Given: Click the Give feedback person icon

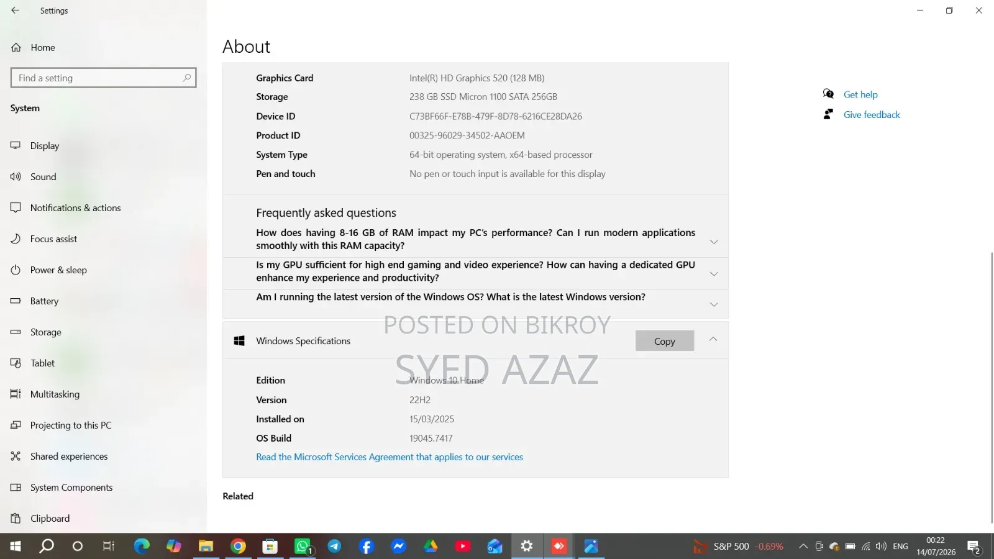Looking at the screenshot, I should tap(828, 114).
